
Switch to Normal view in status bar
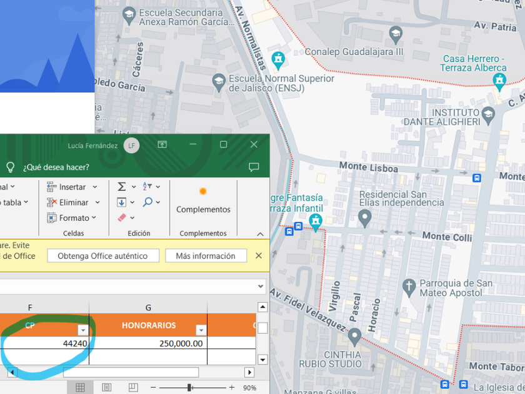point(80,388)
